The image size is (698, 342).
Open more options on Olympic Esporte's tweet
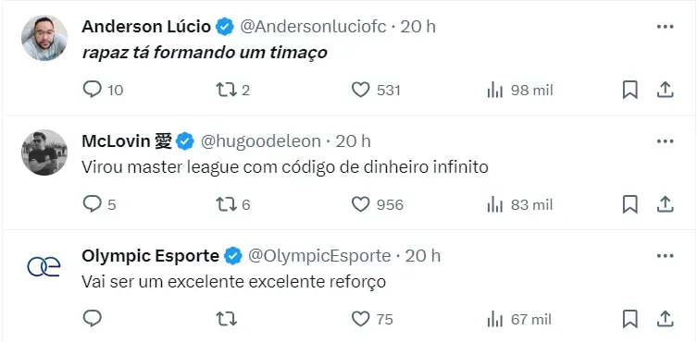665,256
